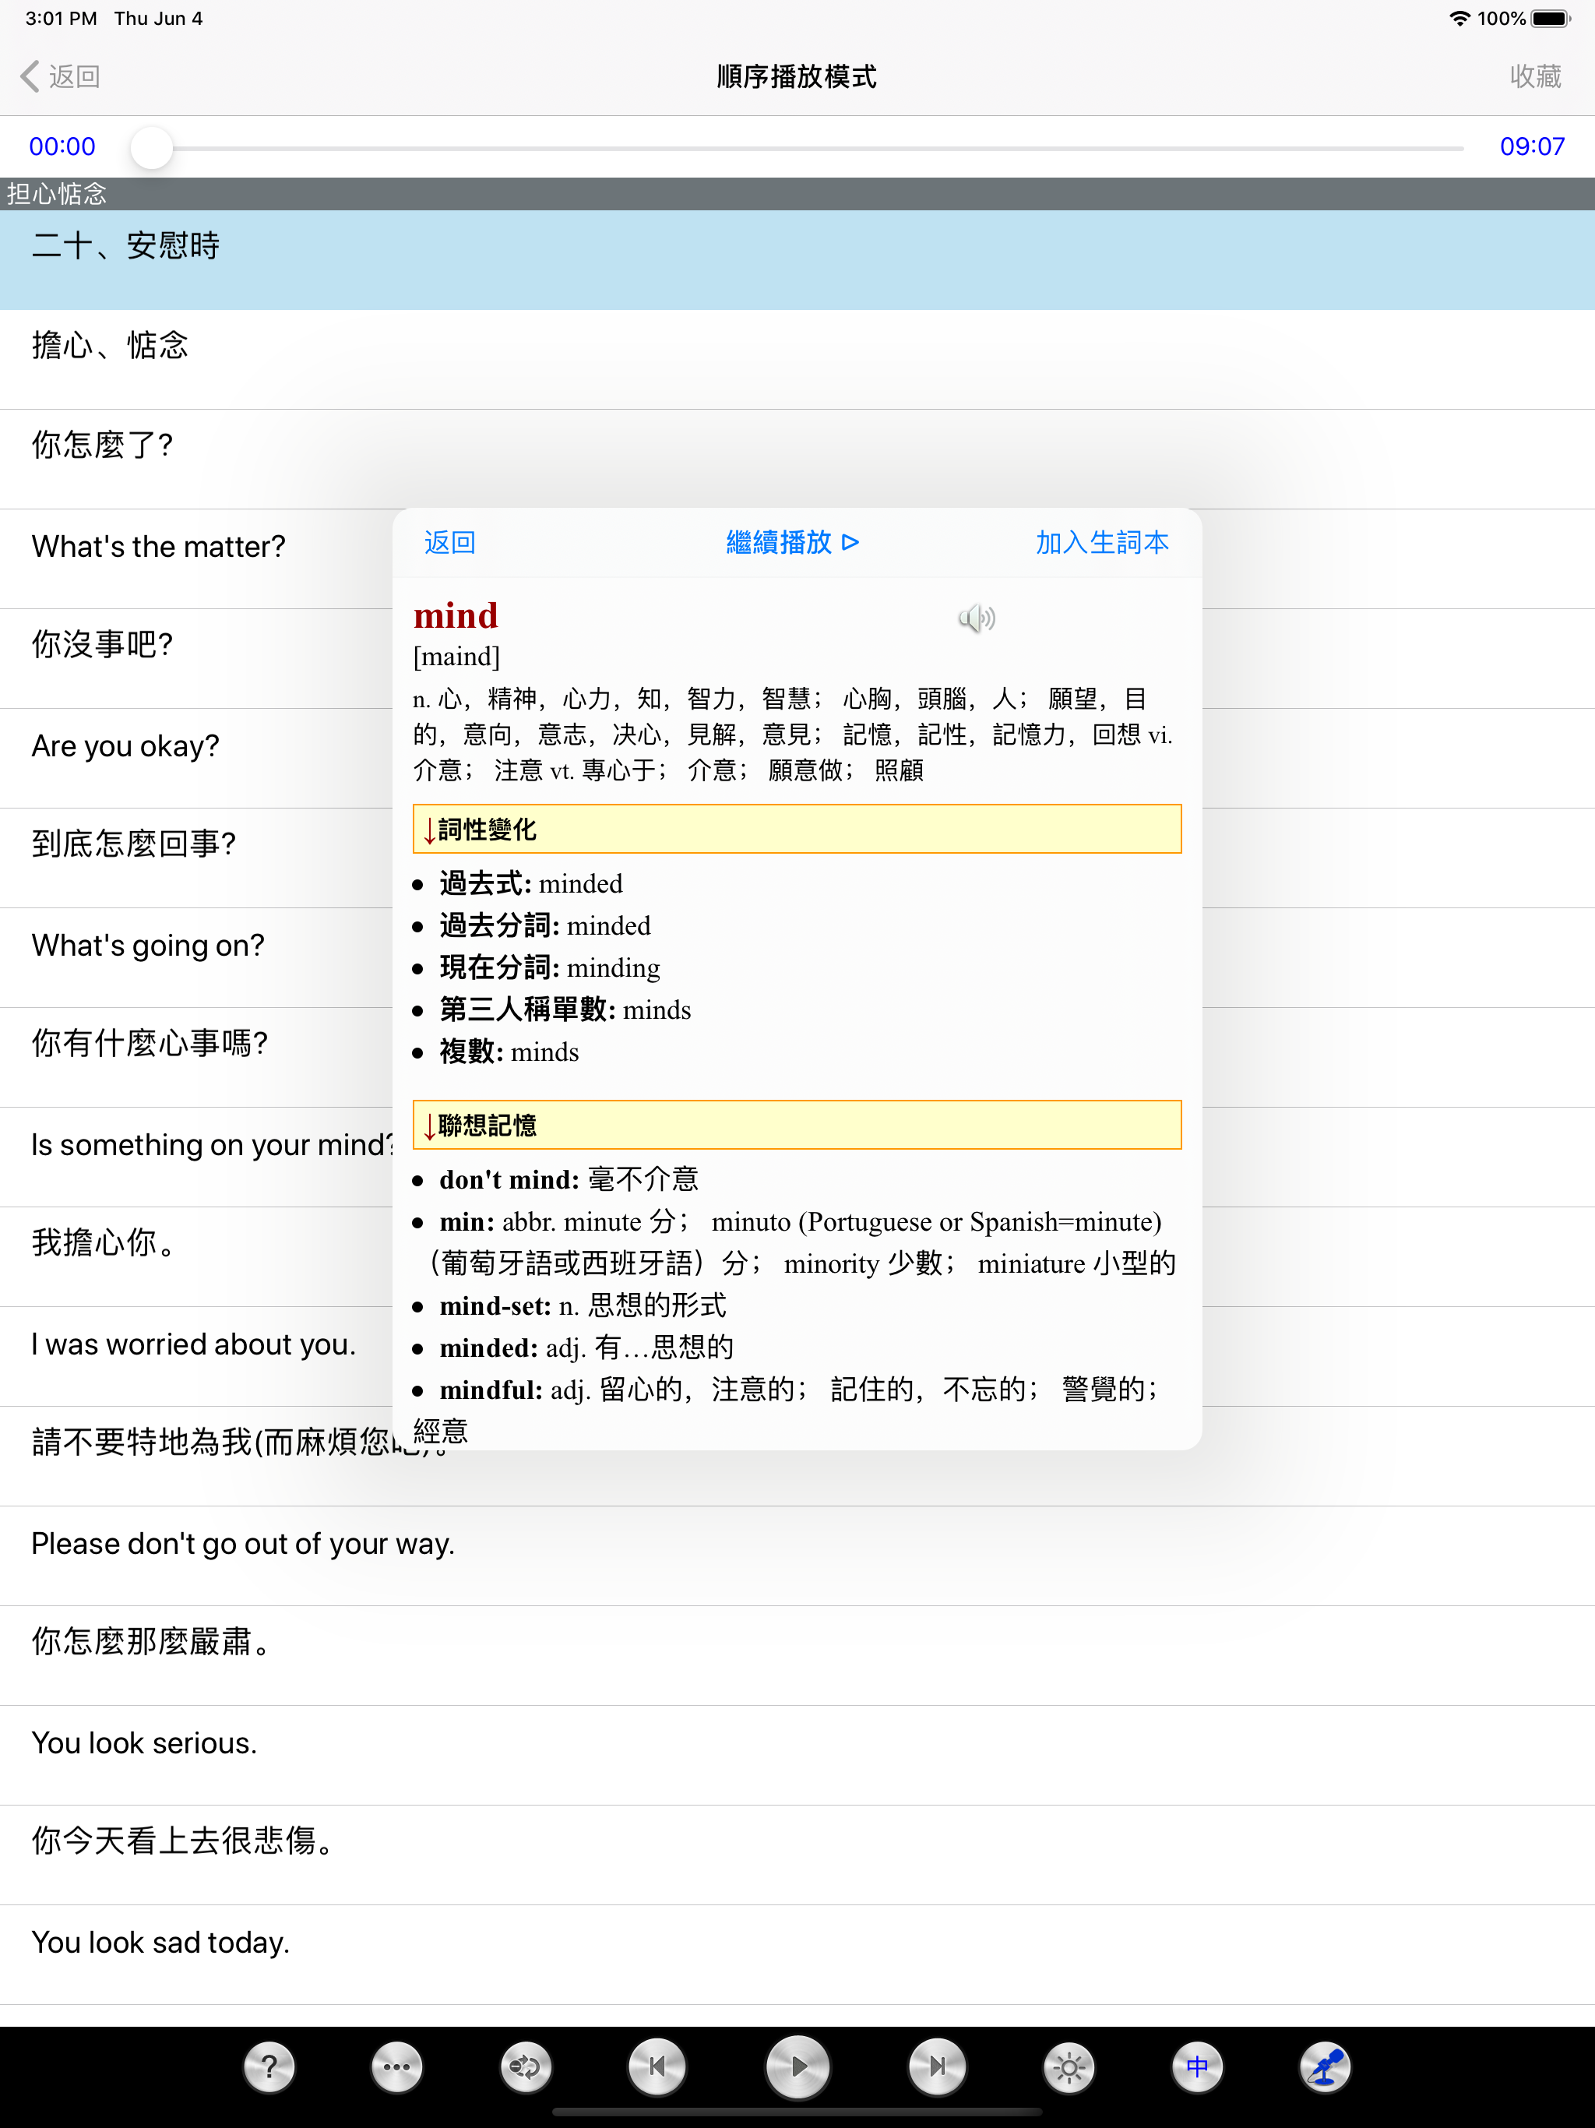The width and height of the screenshot is (1595, 2128).
Task: Collapse the 詞性變化 section header
Action: coord(797,828)
